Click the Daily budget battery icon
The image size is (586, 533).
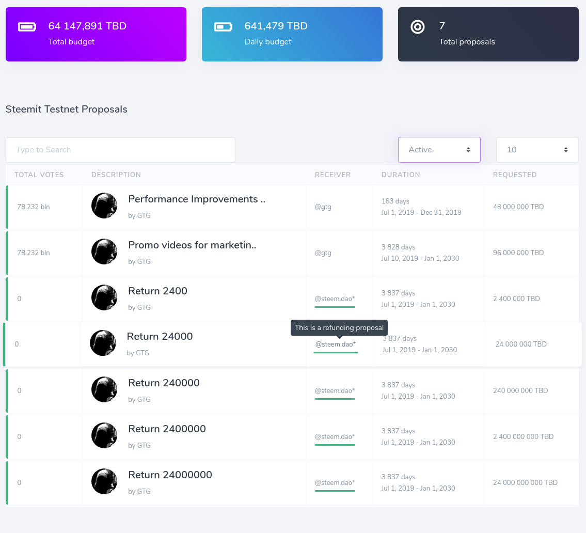[223, 27]
